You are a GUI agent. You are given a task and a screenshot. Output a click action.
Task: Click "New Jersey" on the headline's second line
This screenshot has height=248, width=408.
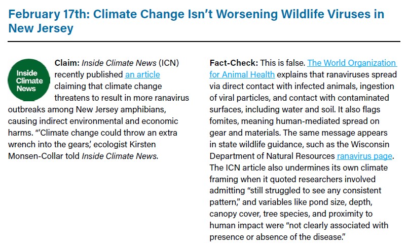(x=41, y=28)
